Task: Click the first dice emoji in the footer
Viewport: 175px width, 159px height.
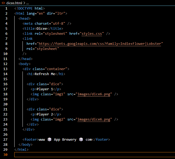Action: click(50, 139)
